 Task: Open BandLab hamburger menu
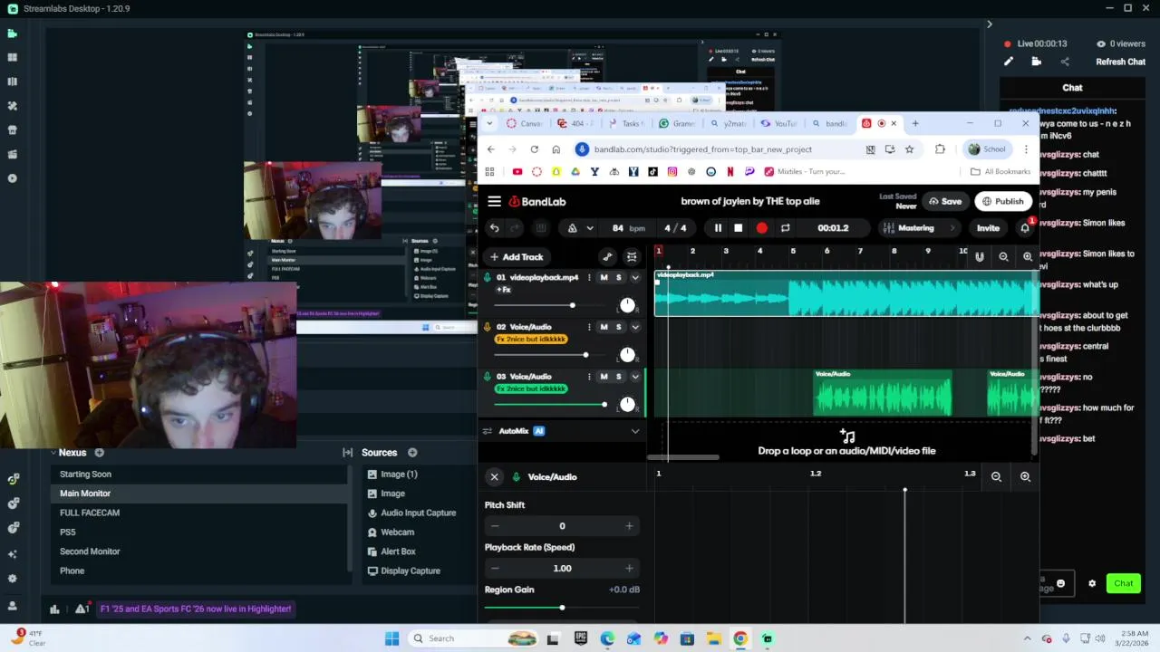(494, 201)
